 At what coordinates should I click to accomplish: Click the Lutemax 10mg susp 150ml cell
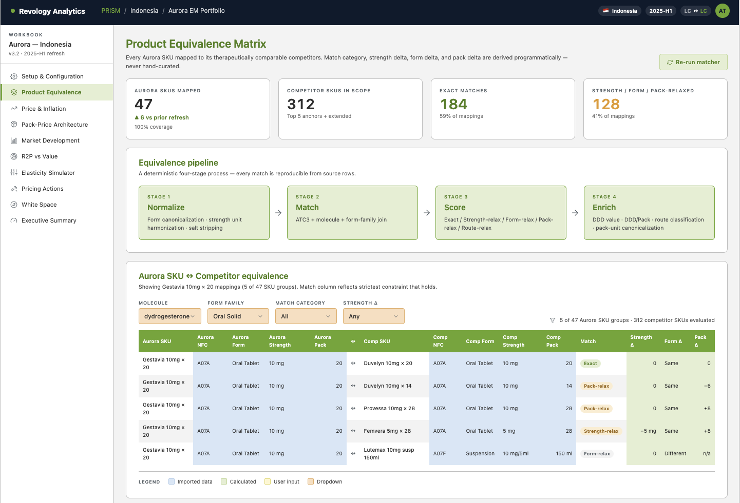[394, 454]
